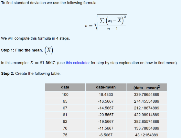Image resolution: width=181 pixels, height=138 pixels.
Task: Click the standard deviation sigma formula
Action: click(106, 22)
